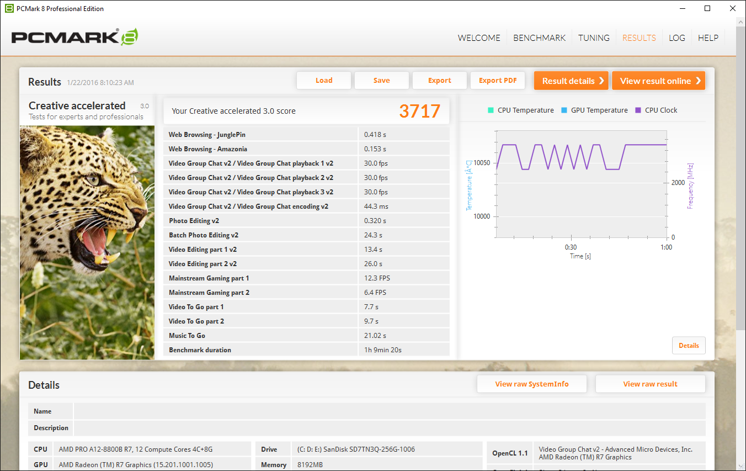746x471 pixels.
Task: Select Video Group Chat playback 3 v2 row
Action: (x=307, y=192)
